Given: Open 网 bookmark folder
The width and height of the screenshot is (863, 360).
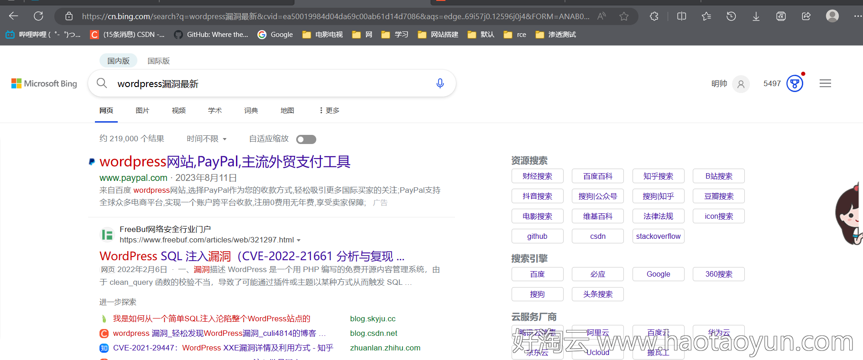Looking at the screenshot, I should [362, 35].
